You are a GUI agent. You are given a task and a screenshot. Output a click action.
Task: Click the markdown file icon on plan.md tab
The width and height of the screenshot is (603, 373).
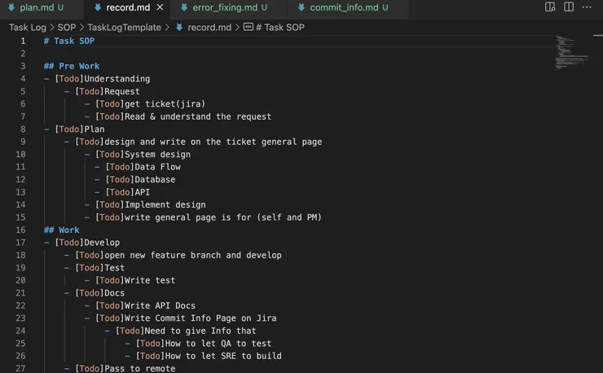pos(11,7)
